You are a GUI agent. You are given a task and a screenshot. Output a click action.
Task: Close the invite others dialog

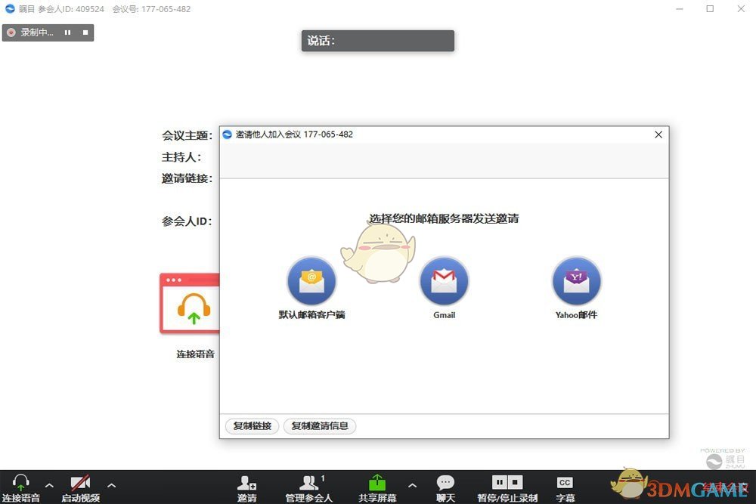coord(658,135)
